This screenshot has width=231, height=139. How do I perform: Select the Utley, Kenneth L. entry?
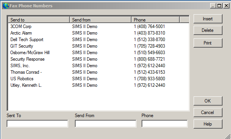(98, 85)
